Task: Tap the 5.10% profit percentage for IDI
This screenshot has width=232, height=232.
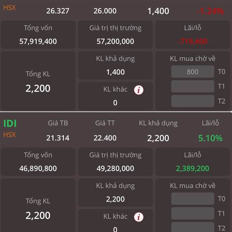Action: point(210,138)
